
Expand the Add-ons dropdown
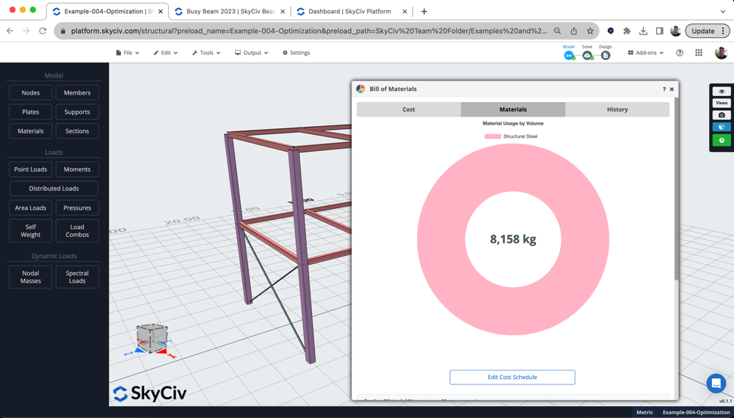point(645,53)
